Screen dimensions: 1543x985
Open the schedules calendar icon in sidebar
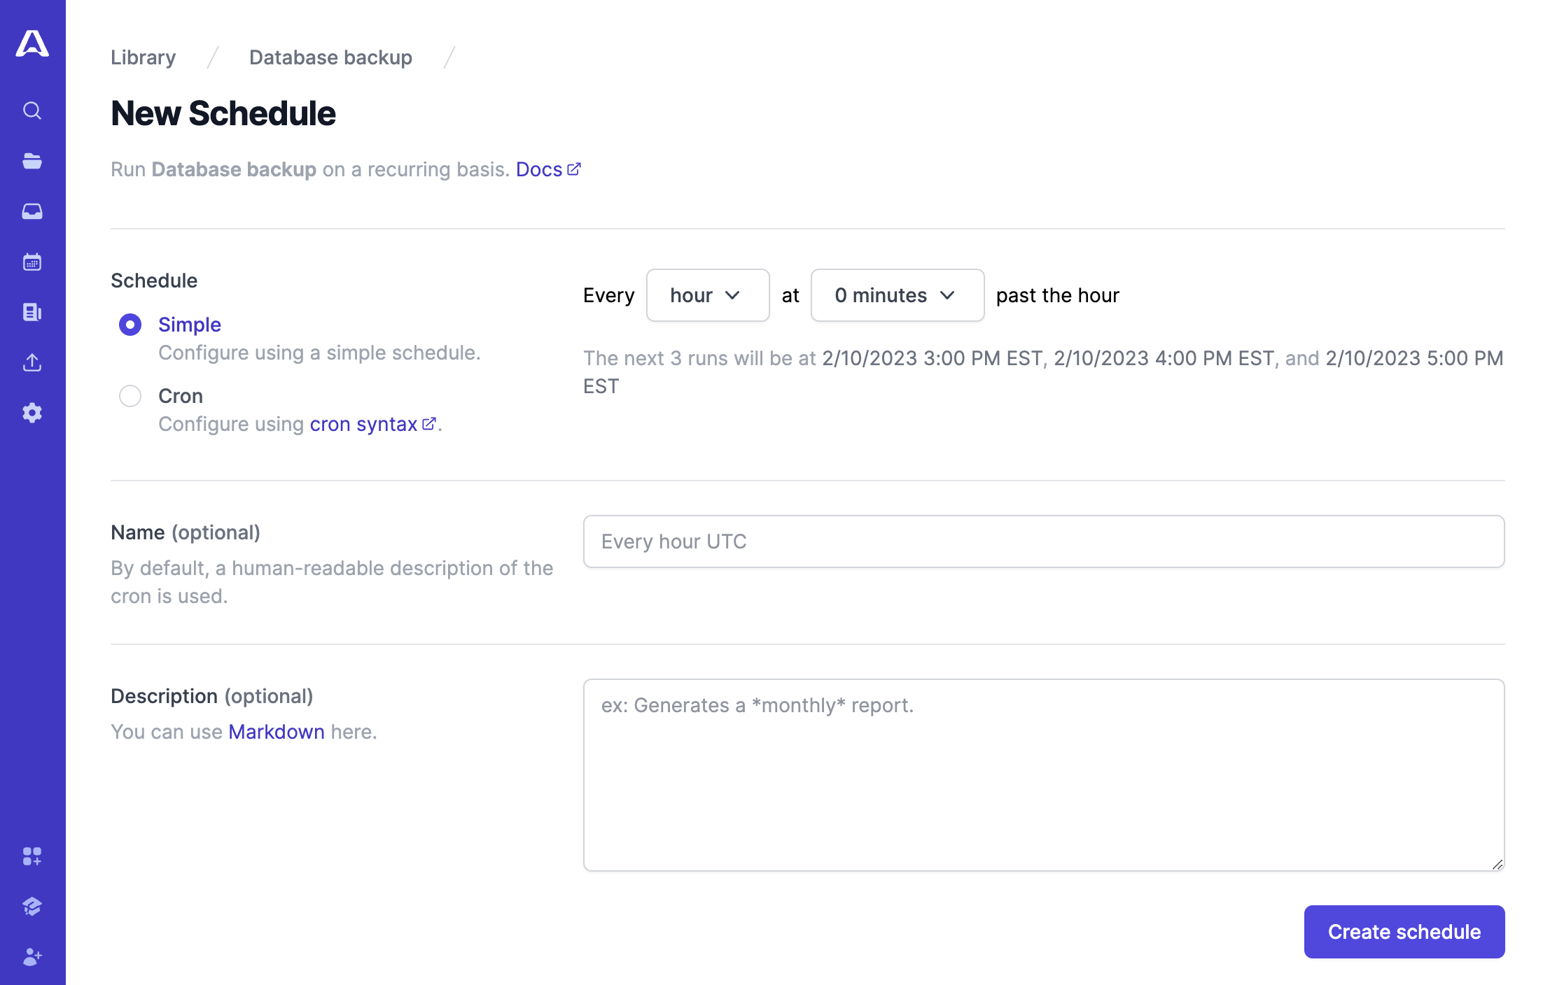click(32, 262)
